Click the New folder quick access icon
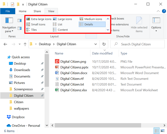 coord(18,4)
